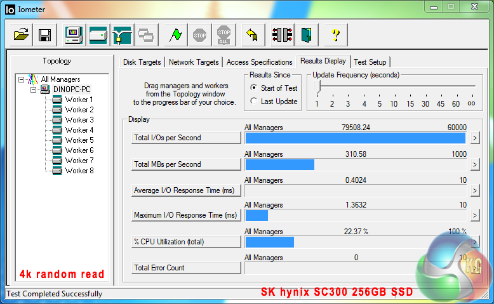Select Worker 7 in topology tree
Viewport: 494px width, 304px height.
79,161
